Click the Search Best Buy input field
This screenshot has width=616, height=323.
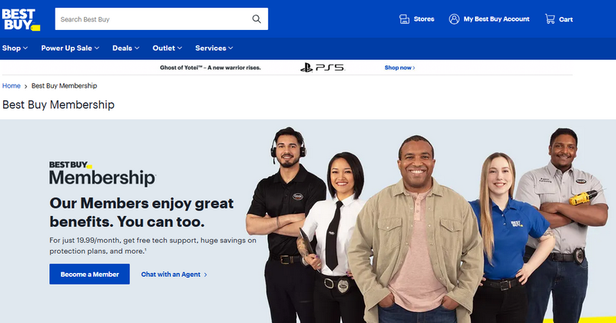point(150,19)
